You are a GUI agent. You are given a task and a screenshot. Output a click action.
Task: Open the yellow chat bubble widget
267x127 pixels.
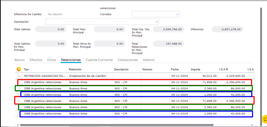pos(265,119)
